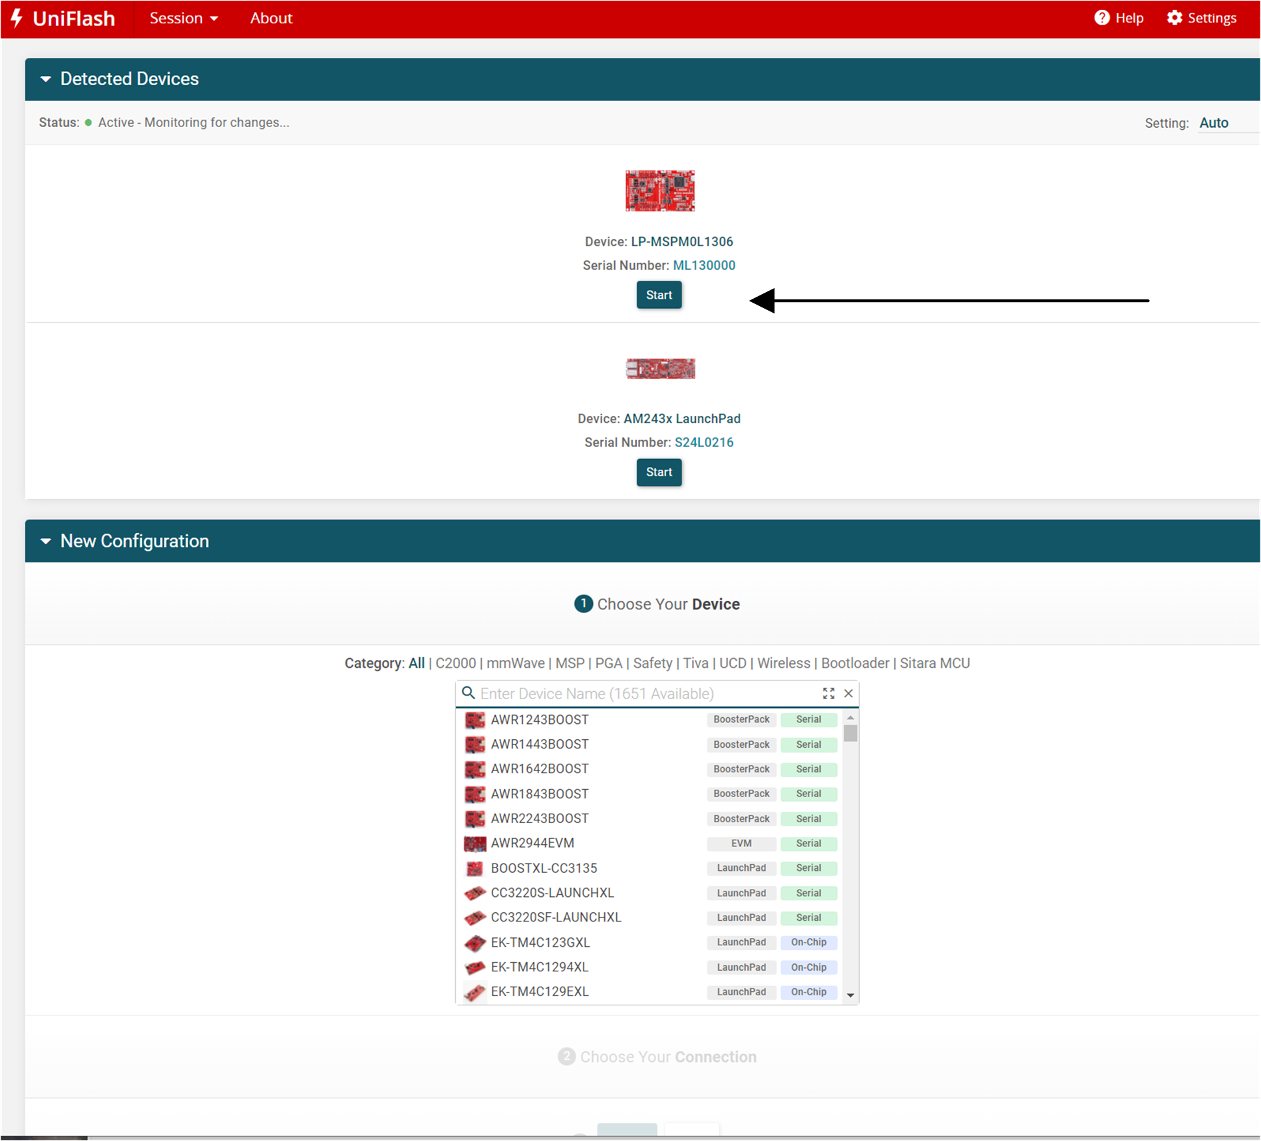Filter devices by Sitara MCU category
Viewport: 1261px width, 1141px height.
[x=935, y=663]
